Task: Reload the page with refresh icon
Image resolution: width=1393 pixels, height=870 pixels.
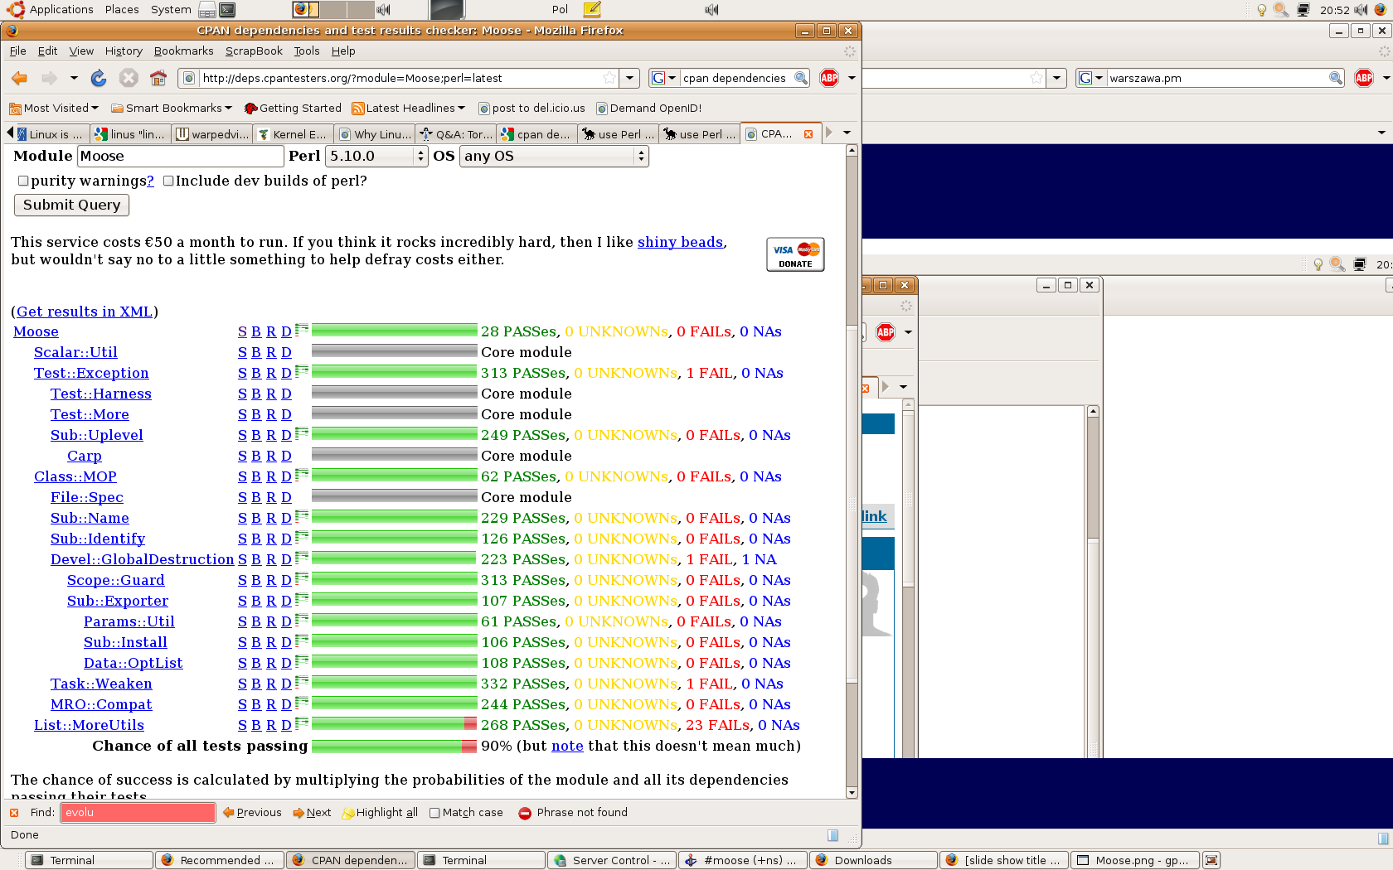Action: (99, 78)
